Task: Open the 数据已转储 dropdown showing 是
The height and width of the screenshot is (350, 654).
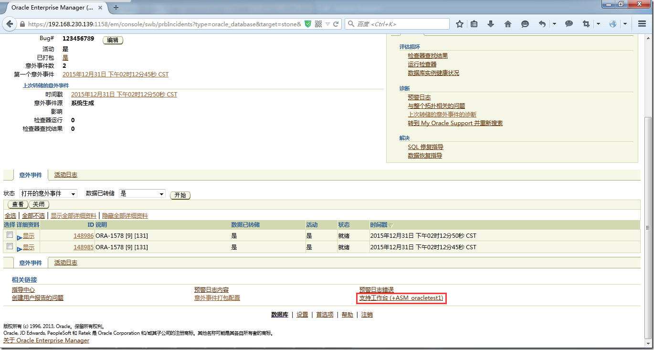Action: [142, 193]
